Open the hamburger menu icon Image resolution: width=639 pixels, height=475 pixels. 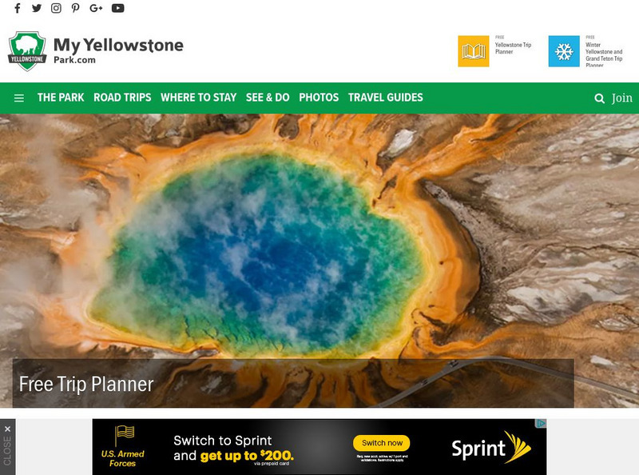click(18, 98)
